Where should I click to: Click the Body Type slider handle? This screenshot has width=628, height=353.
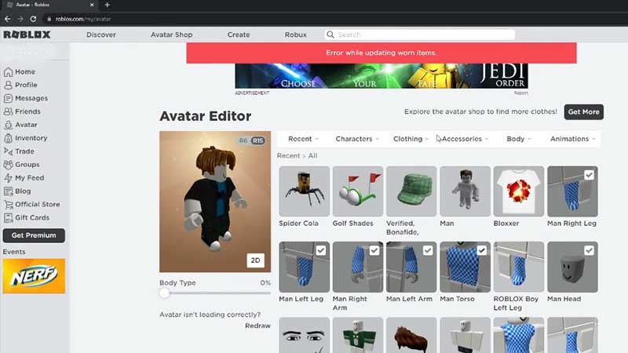[x=164, y=293]
